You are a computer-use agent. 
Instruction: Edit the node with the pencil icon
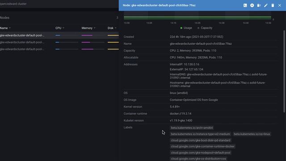coord(266,5)
